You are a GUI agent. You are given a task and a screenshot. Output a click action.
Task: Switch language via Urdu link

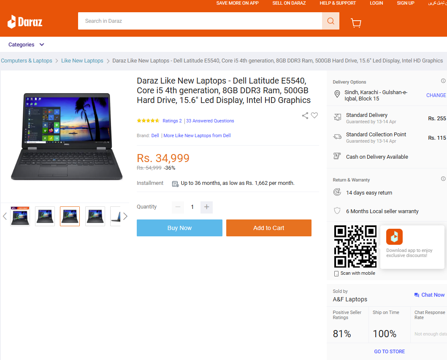coord(437,3)
